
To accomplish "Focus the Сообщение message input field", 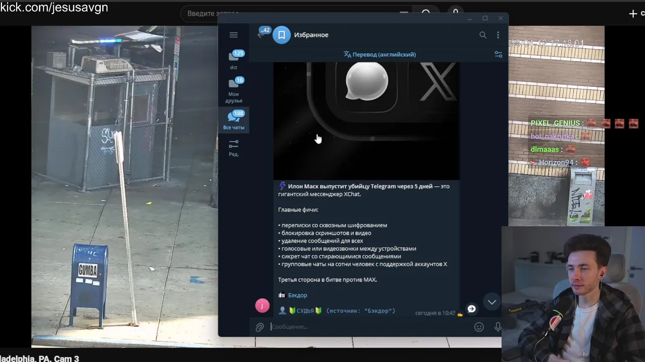I will [370, 327].
